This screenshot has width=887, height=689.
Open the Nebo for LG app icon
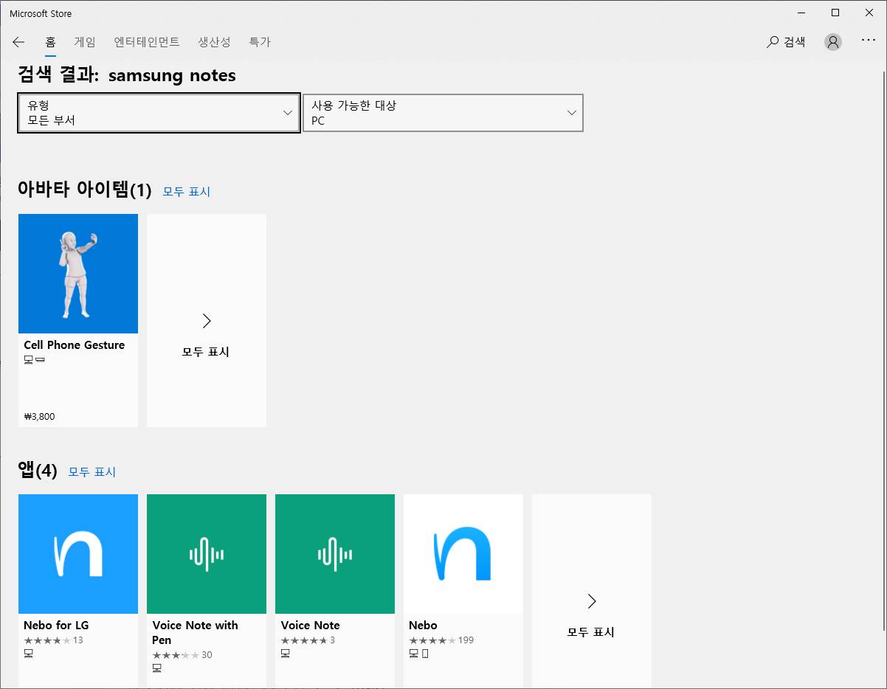[x=78, y=554]
